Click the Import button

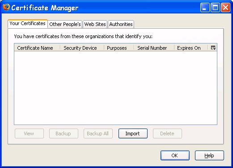(x=133, y=134)
